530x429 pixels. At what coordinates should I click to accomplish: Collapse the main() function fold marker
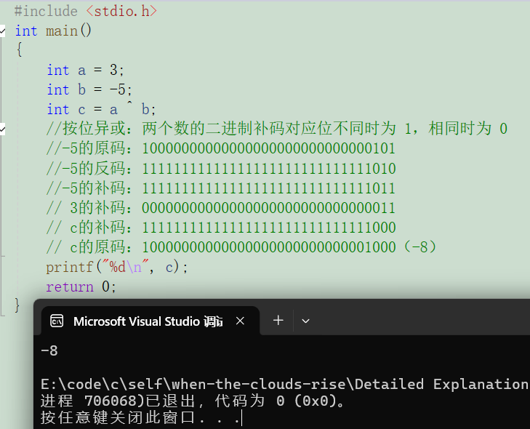2,31
